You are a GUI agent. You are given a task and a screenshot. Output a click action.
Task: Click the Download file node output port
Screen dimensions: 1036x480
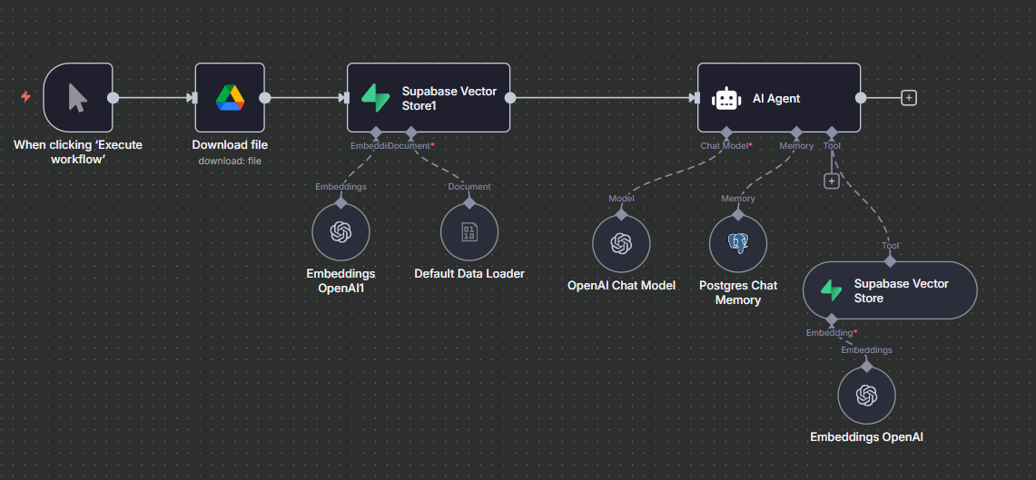[x=265, y=97]
